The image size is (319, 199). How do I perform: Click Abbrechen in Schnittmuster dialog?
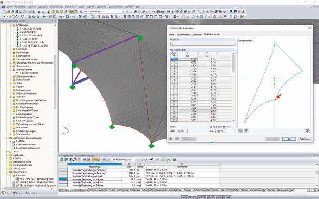pos(304,139)
